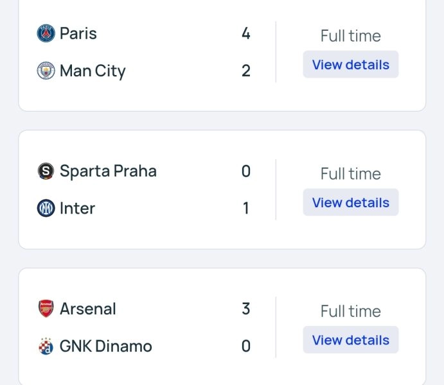Click the Arsenal club crest
Screen dimensions: 444x385
46,309
